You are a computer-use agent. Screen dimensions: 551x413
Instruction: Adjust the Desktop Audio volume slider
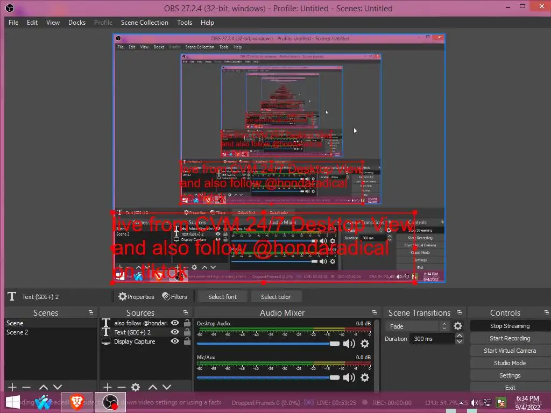coord(268,344)
